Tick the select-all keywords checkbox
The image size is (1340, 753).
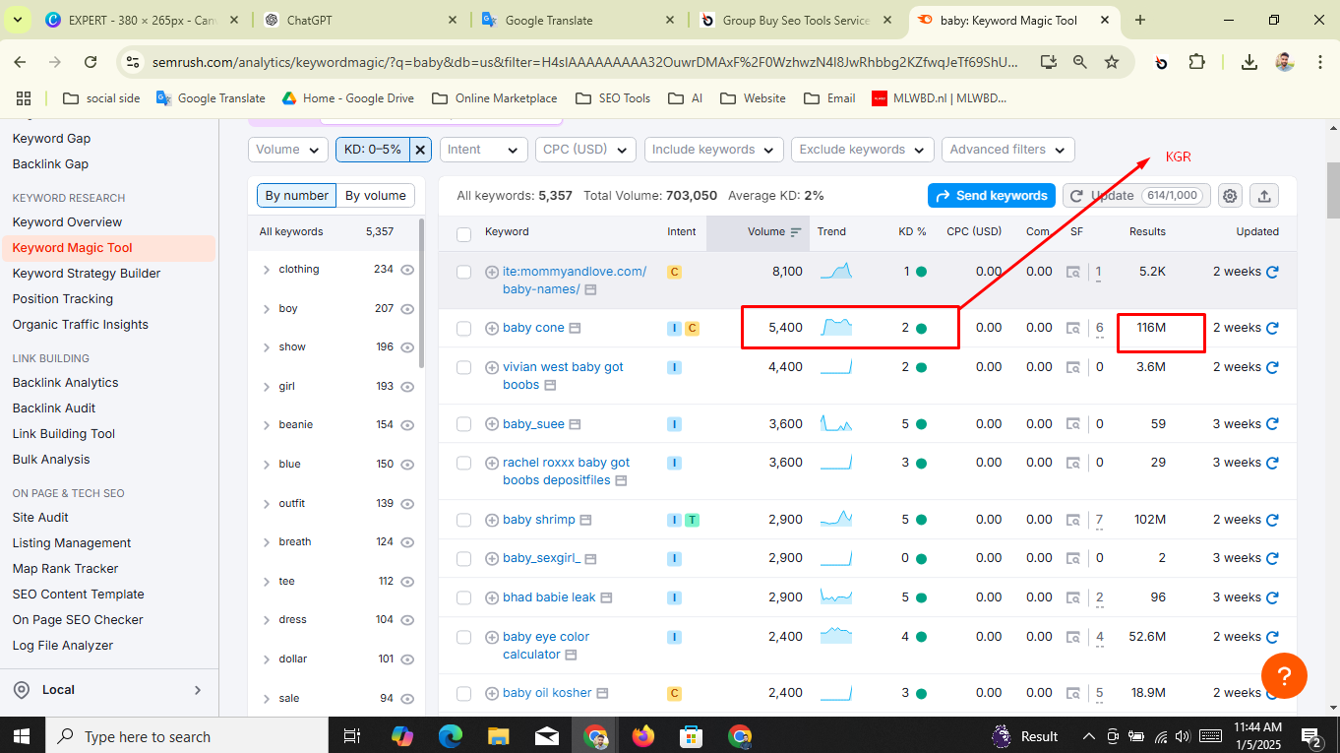tap(464, 233)
